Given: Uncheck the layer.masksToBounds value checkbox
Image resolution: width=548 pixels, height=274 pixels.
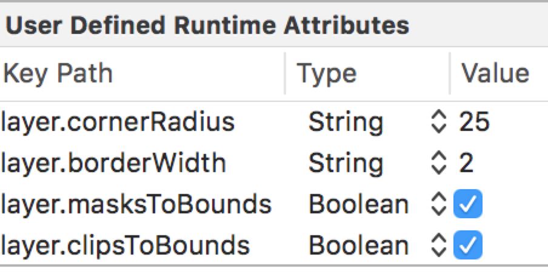Looking at the screenshot, I should pyautogui.click(x=468, y=205).
